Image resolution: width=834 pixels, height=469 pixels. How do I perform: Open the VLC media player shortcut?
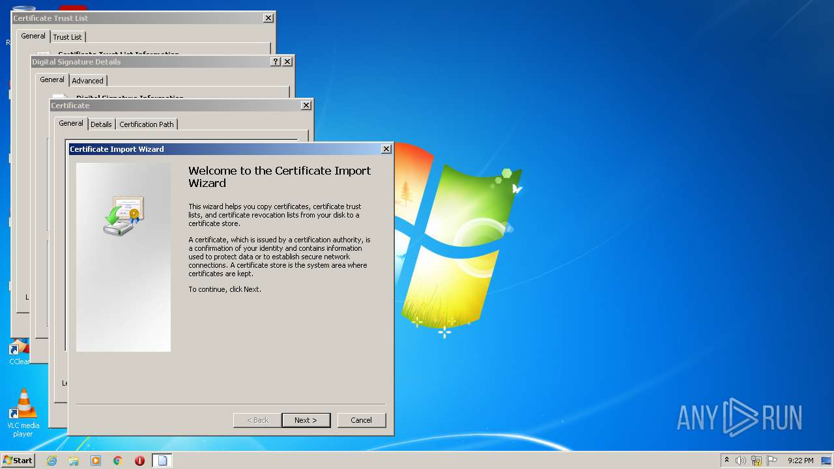point(23,413)
